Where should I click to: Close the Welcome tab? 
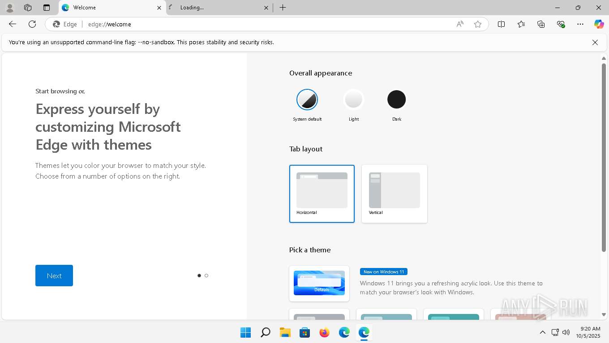point(159,8)
